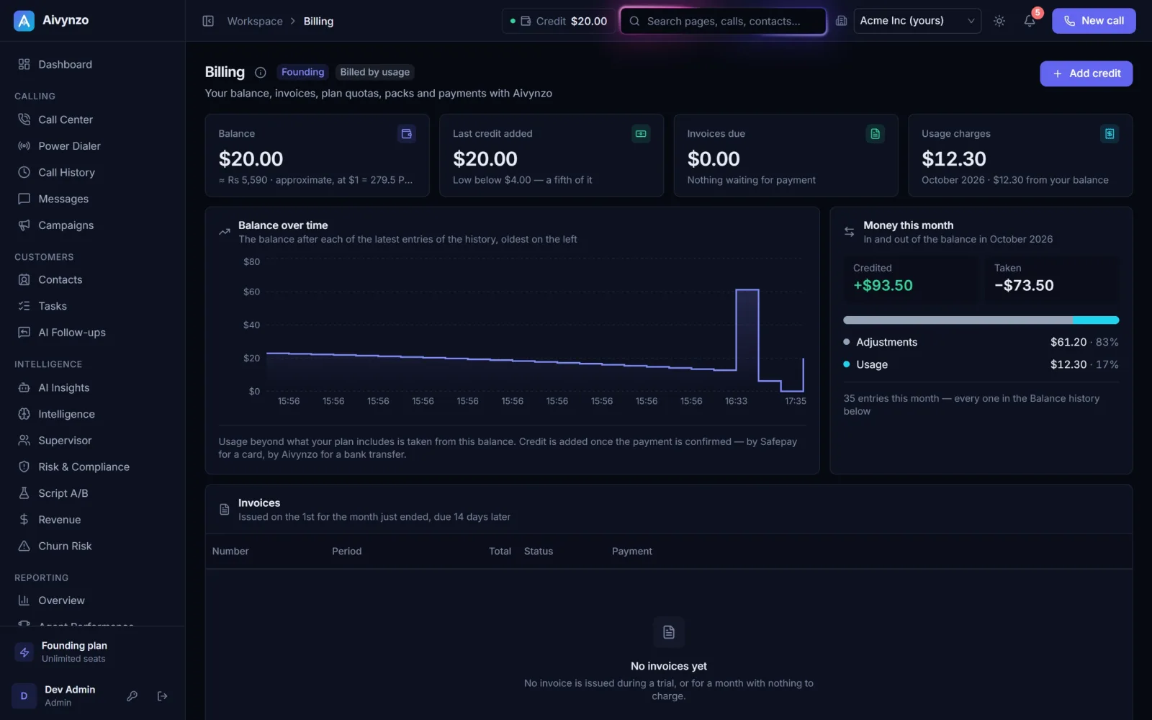Go to Call Center
Image resolution: width=1152 pixels, height=720 pixels.
(92, 120)
